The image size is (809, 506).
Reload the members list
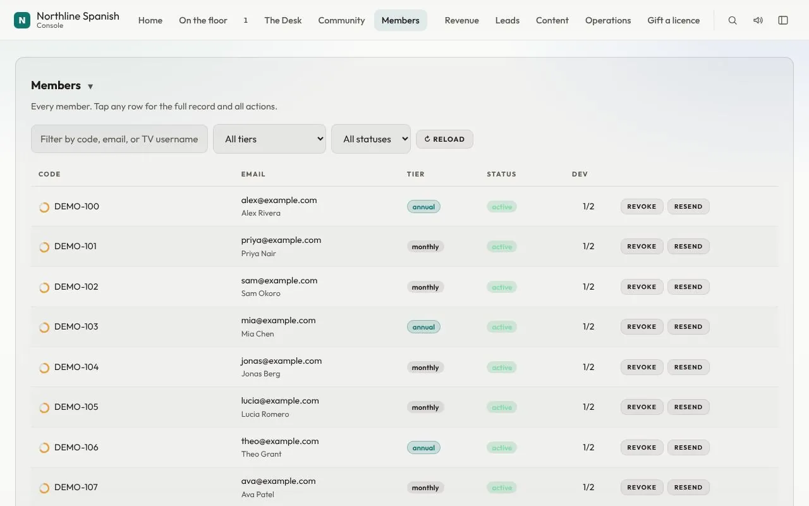point(444,139)
